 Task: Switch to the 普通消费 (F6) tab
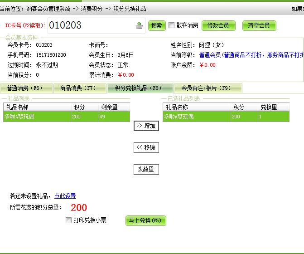(25, 88)
